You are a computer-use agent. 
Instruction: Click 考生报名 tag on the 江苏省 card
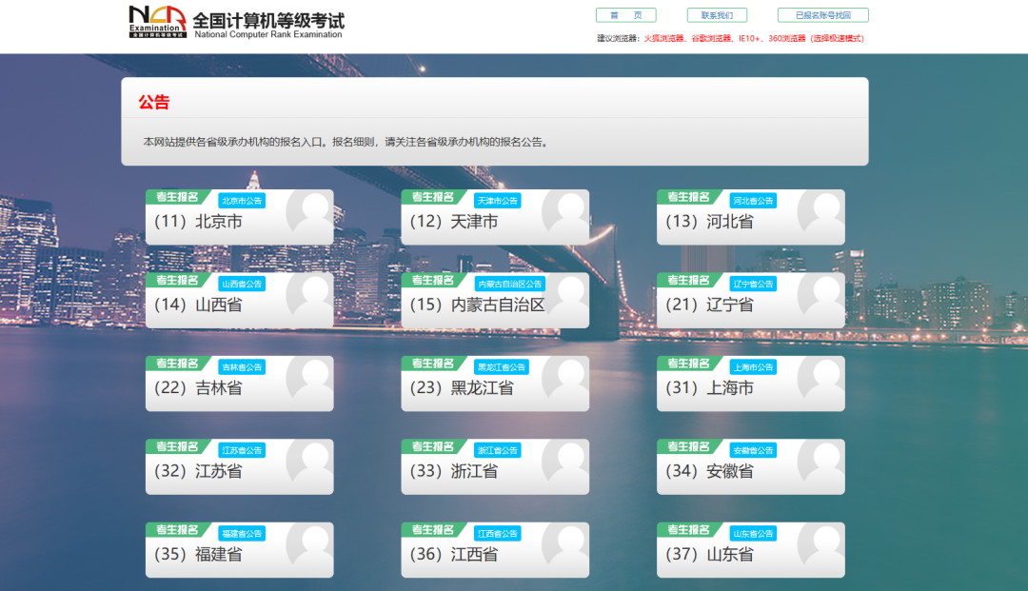pyautogui.click(x=177, y=446)
